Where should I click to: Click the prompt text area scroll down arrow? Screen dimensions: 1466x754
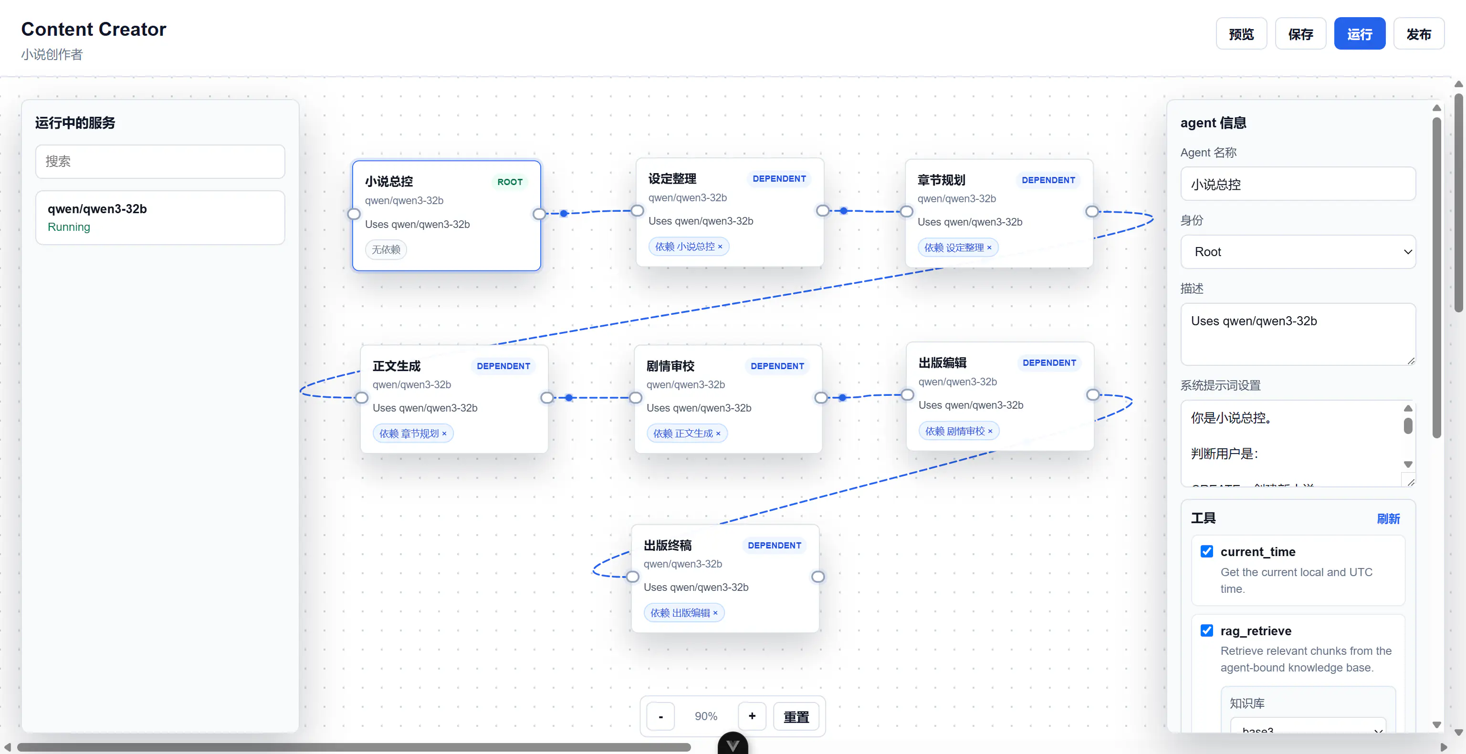click(1407, 464)
